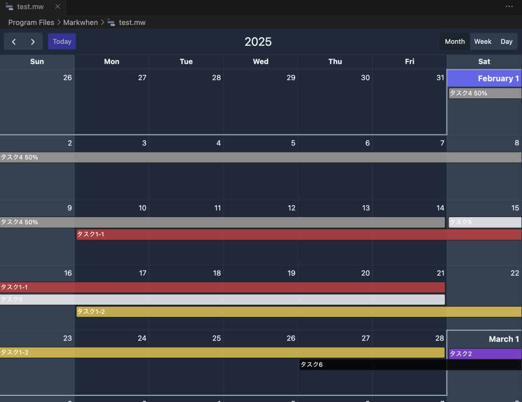Switch to Month view
The image size is (522, 402).
(x=455, y=42)
